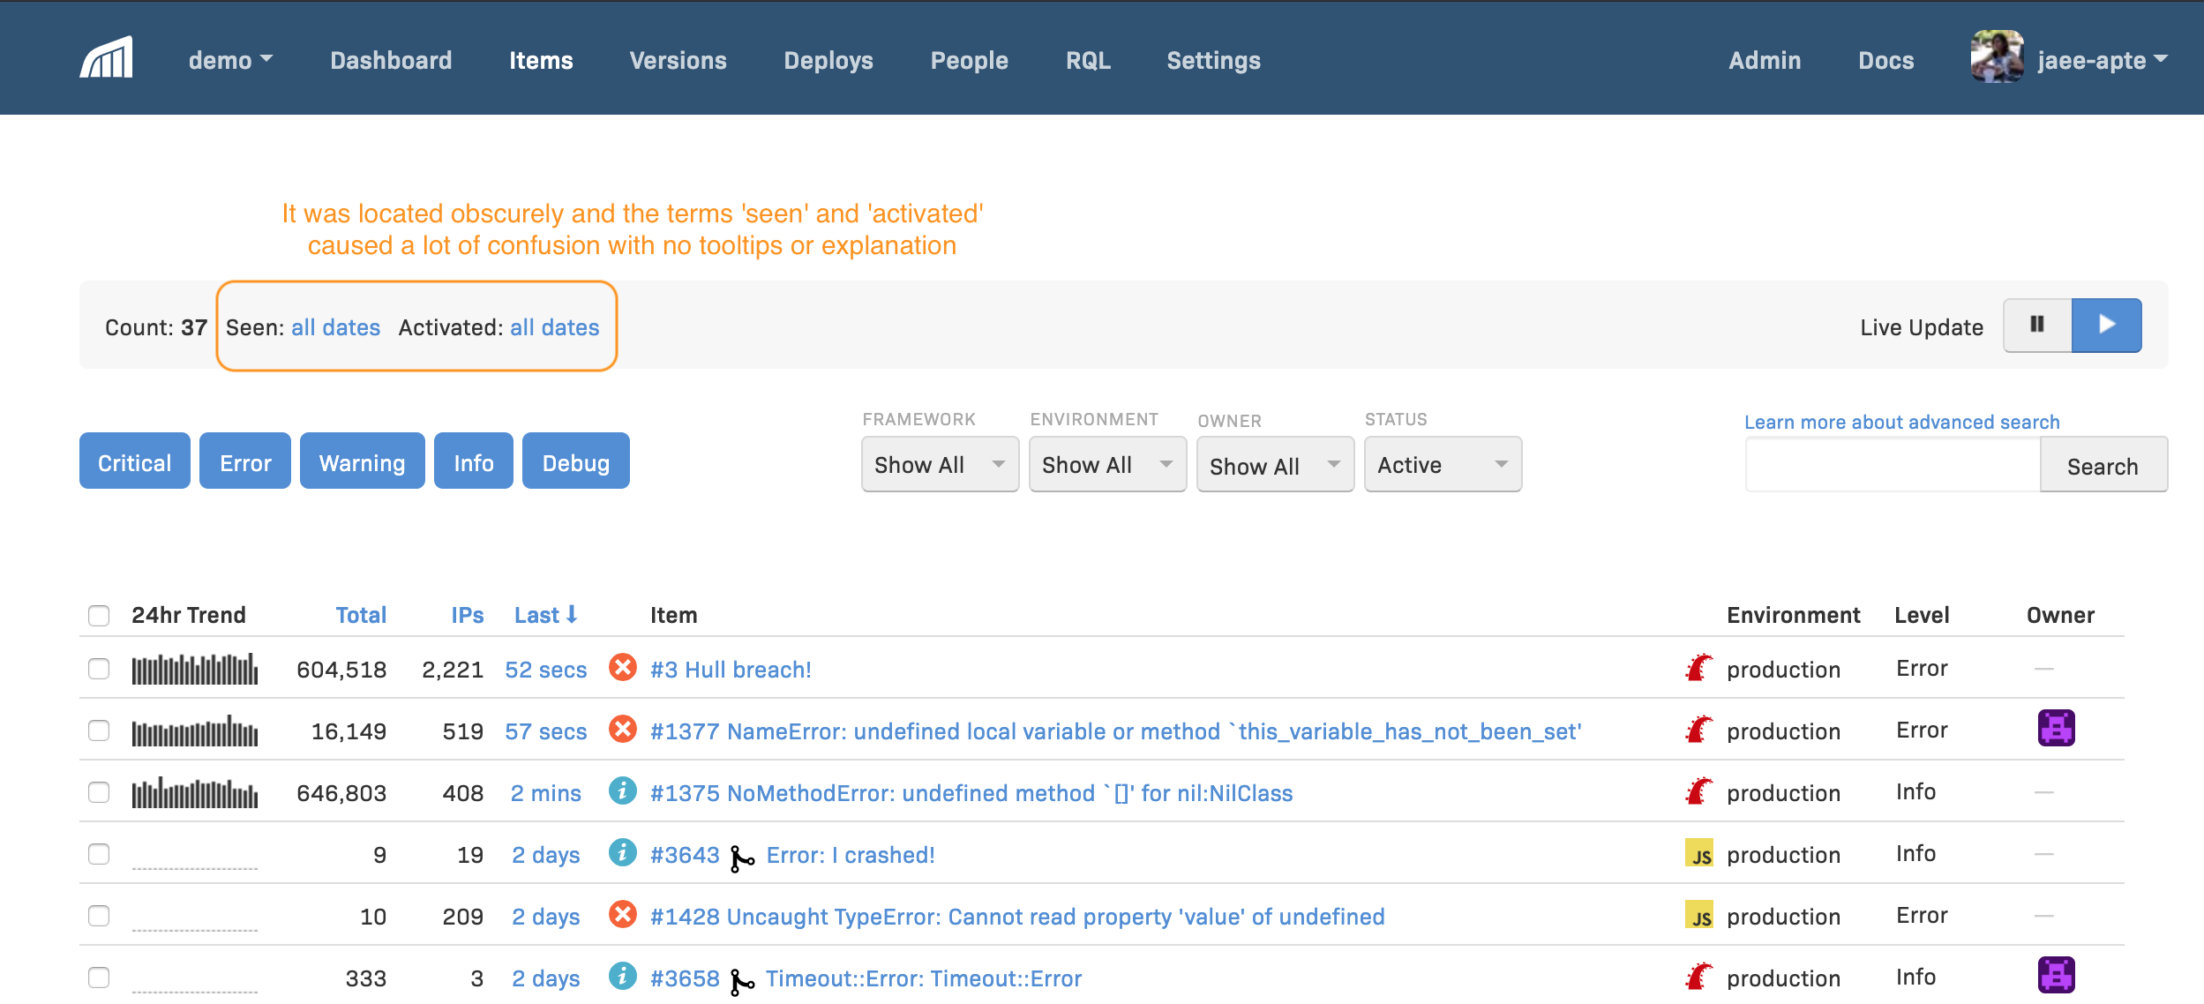Click the Rollbar logo icon
The image size is (2204, 1004).
tap(107, 58)
